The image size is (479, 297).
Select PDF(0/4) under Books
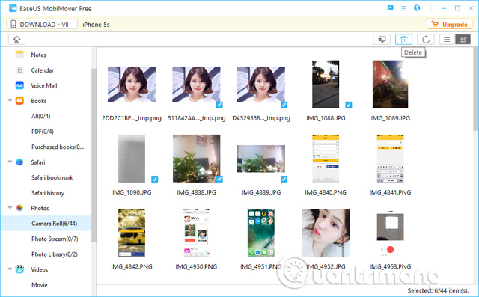tap(43, 132)
